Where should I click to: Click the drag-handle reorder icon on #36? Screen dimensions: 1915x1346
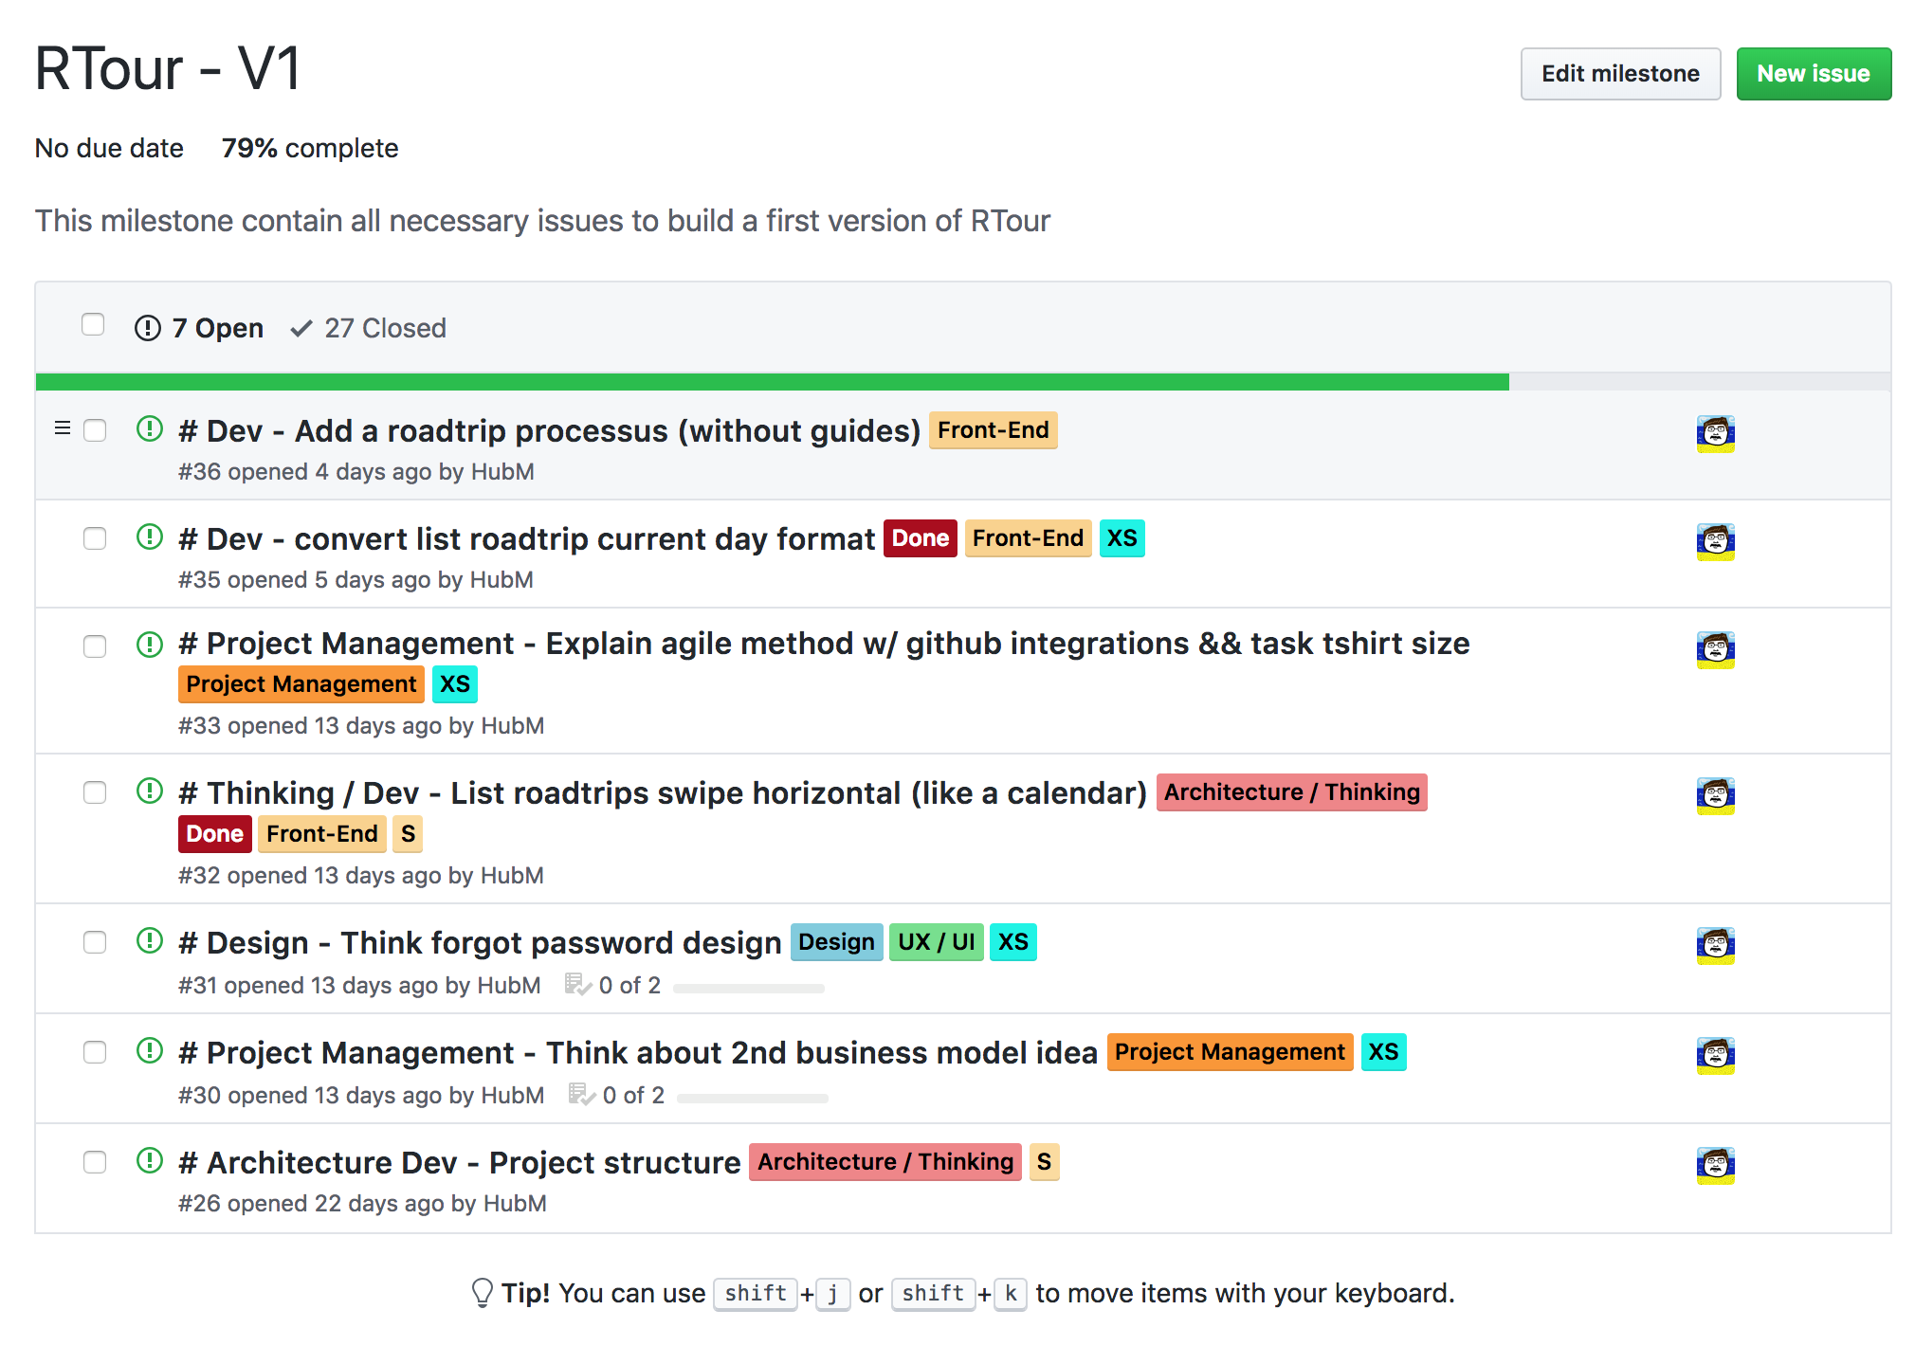(63, 427)
